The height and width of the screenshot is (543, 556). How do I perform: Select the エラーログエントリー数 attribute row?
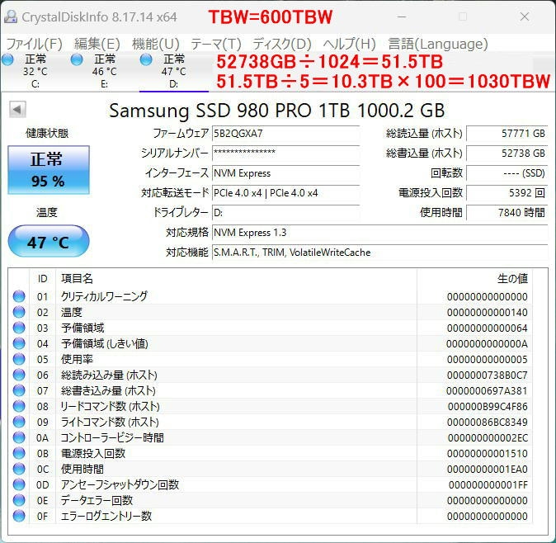click(271, 516)
